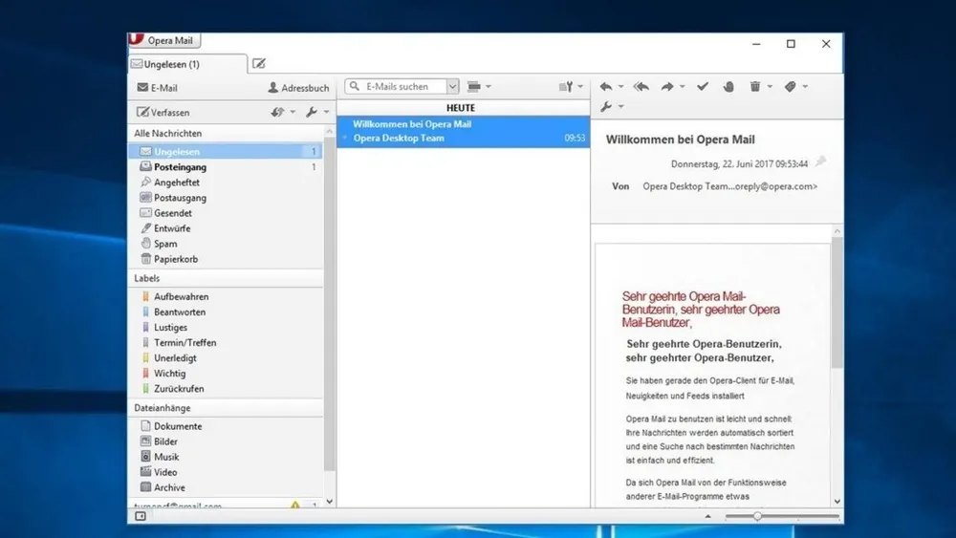Delete message with trash icon
Image resolution: width=956 pixels, height=538 pixels.
coord(755,87)
